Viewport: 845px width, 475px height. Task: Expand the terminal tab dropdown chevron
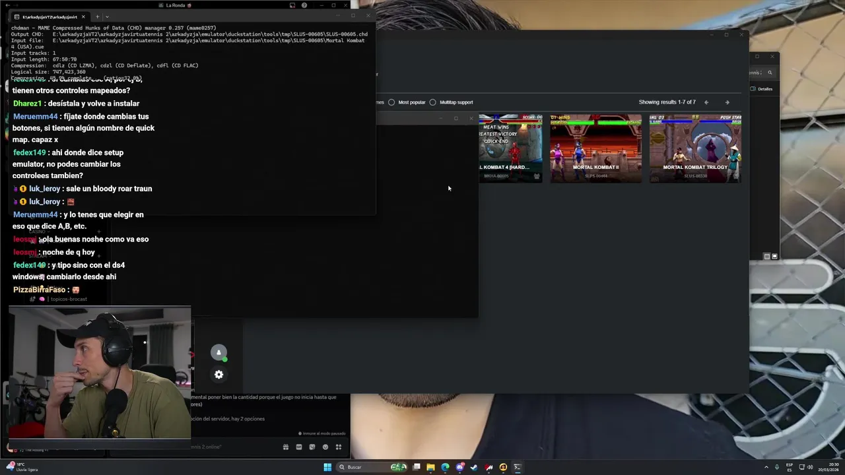(107, 16)
